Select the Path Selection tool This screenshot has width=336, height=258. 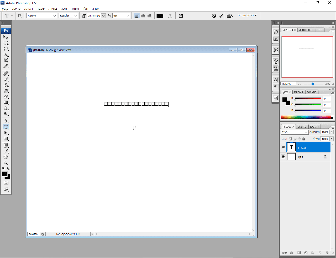pyautogui.click(x=6, y=133)
